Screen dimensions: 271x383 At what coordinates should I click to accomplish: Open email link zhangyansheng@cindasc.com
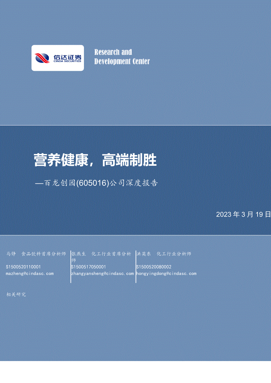(x=102, y=274)
